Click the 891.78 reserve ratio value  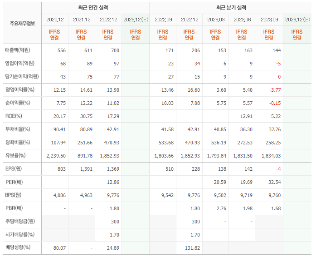pyautogui.click(x=85, y=156)
